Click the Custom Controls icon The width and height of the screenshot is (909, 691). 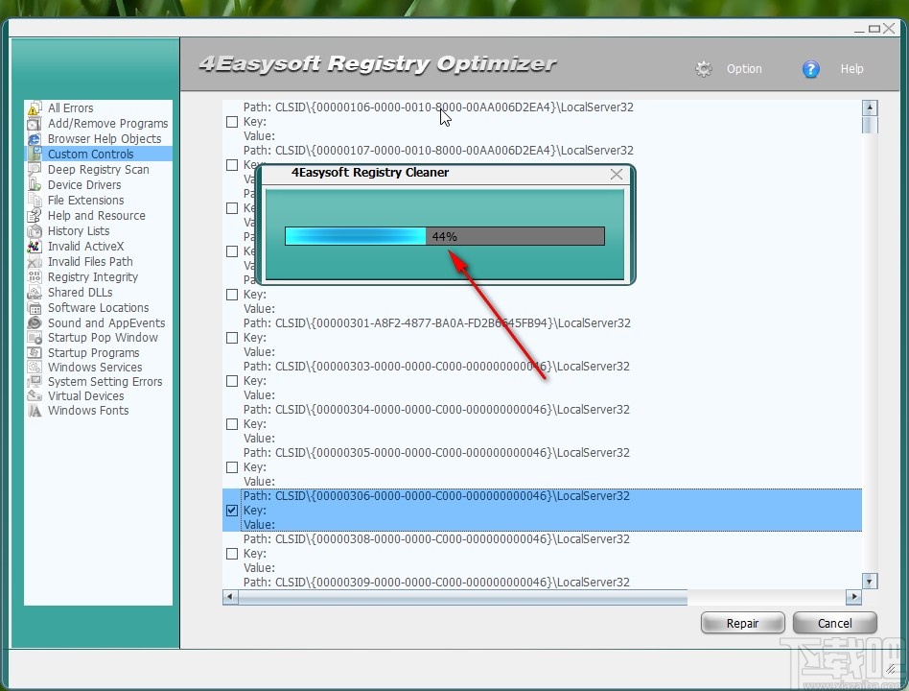click(x=35, y=155)
